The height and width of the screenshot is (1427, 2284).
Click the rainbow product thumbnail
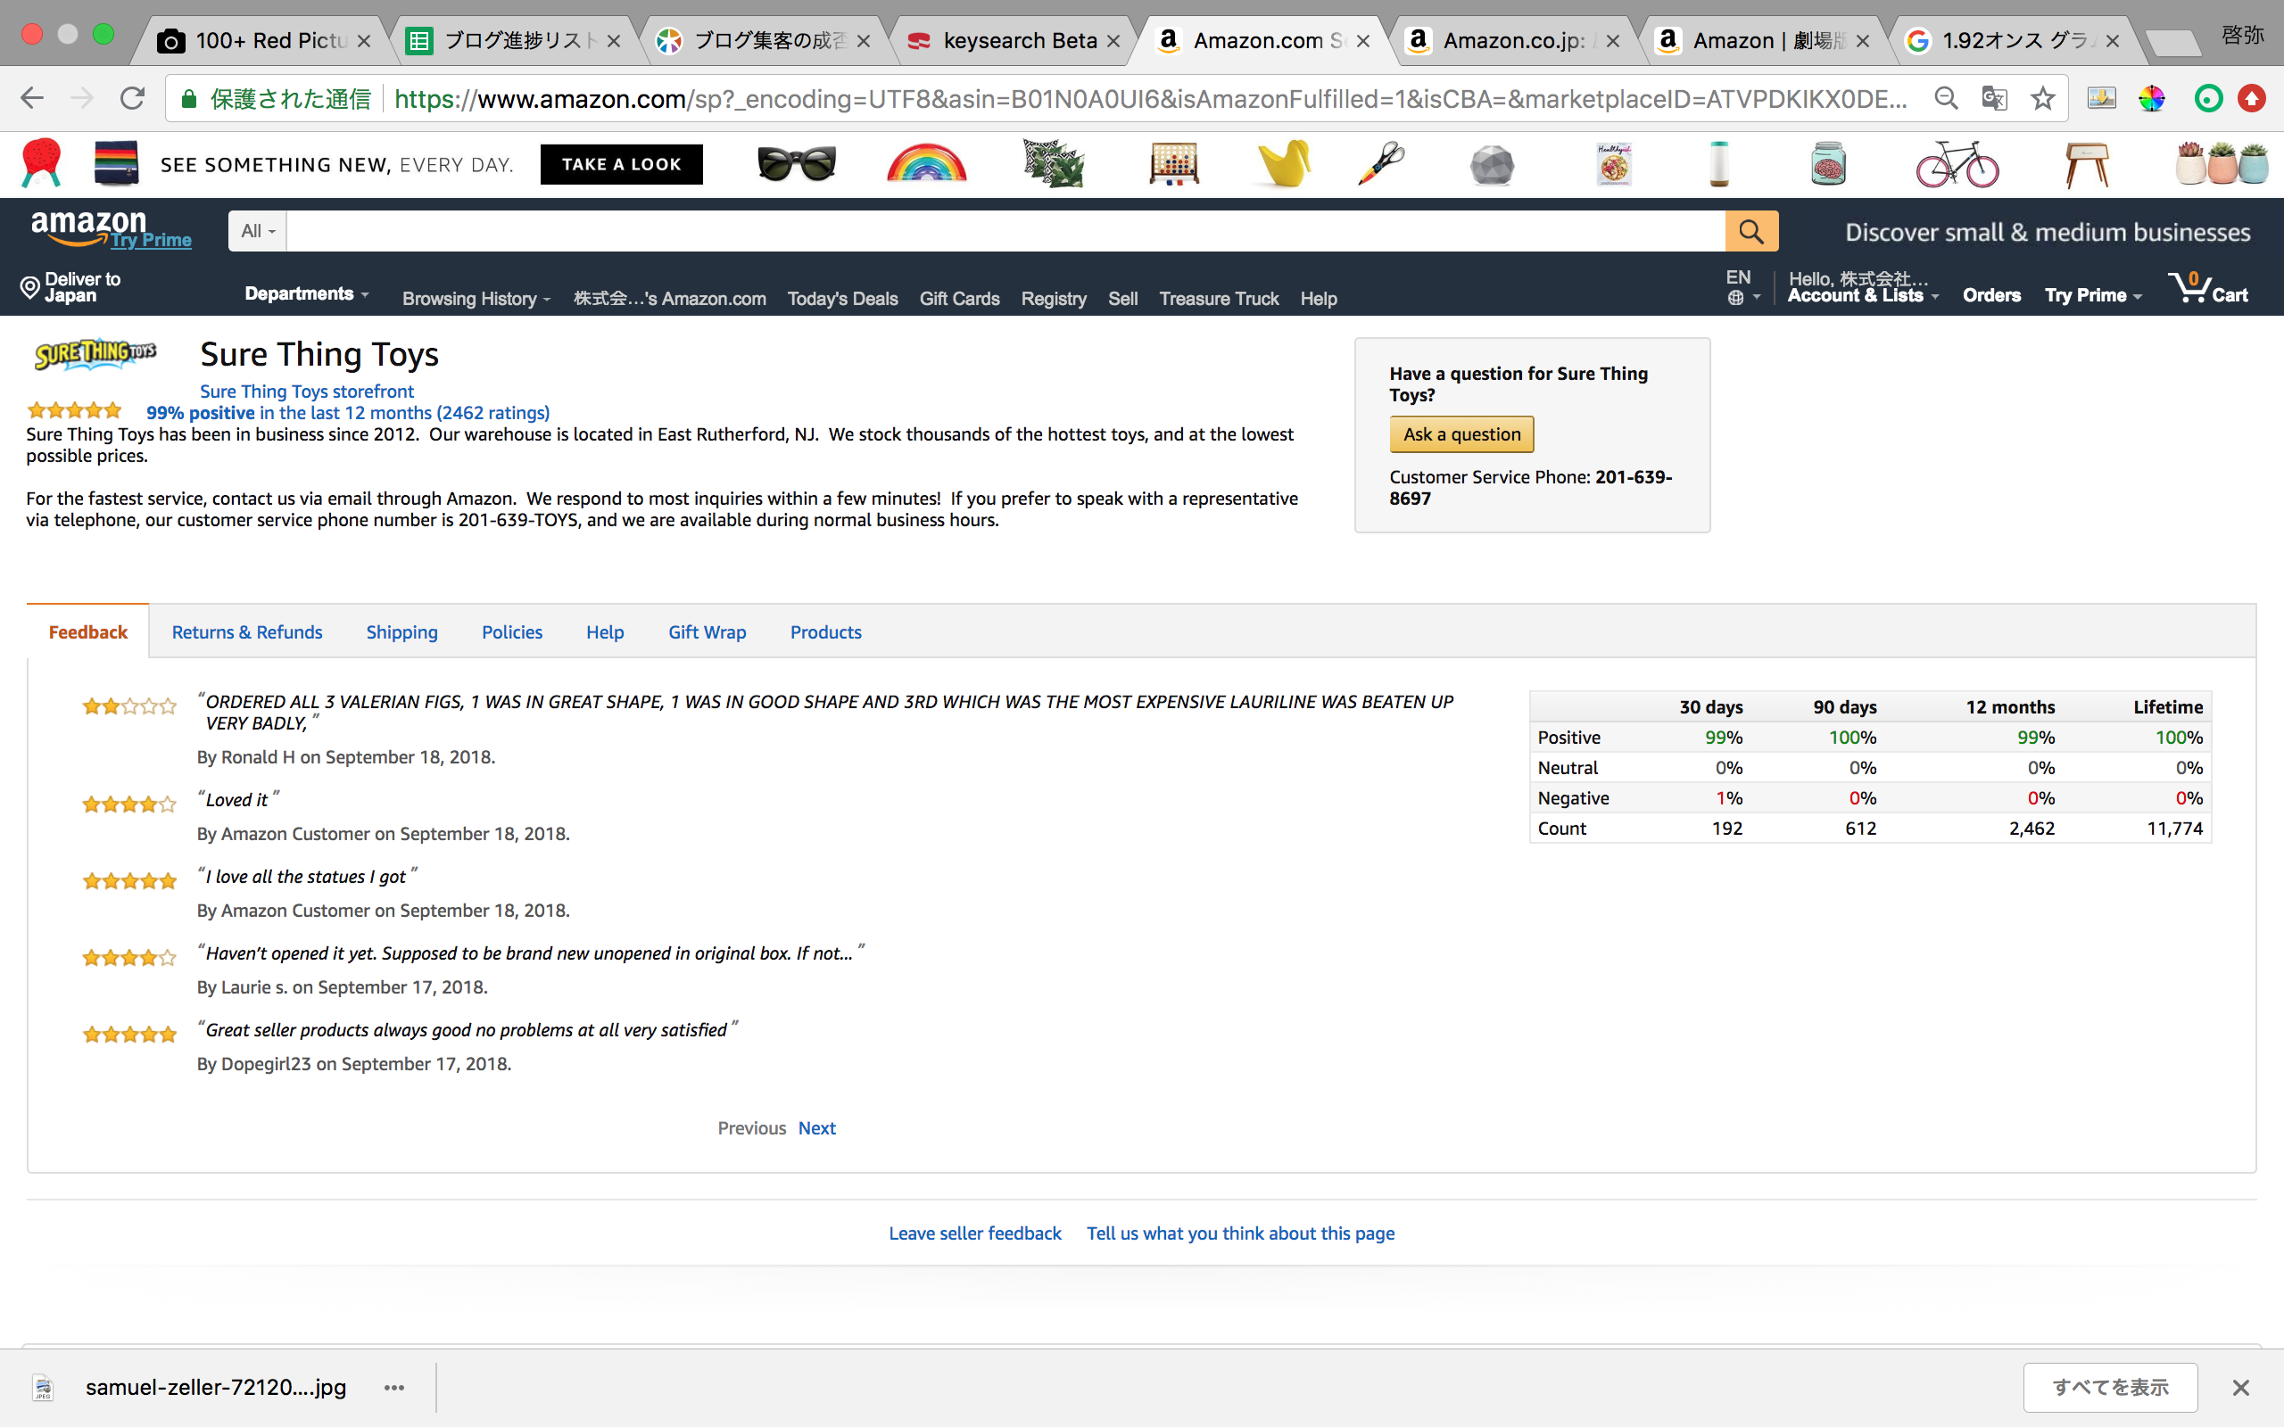[x=927, y=163]
